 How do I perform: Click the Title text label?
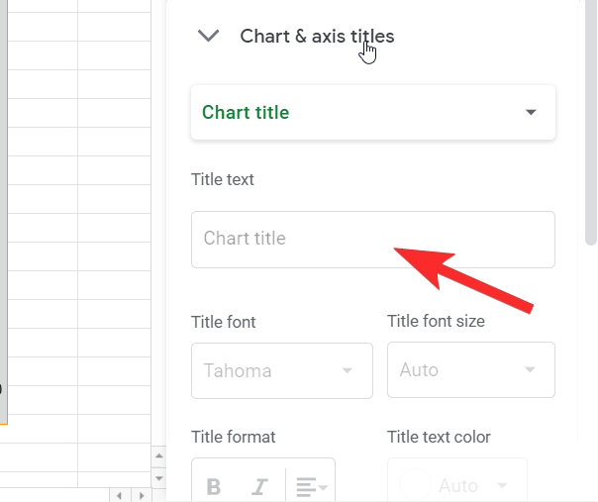[223, 180]
